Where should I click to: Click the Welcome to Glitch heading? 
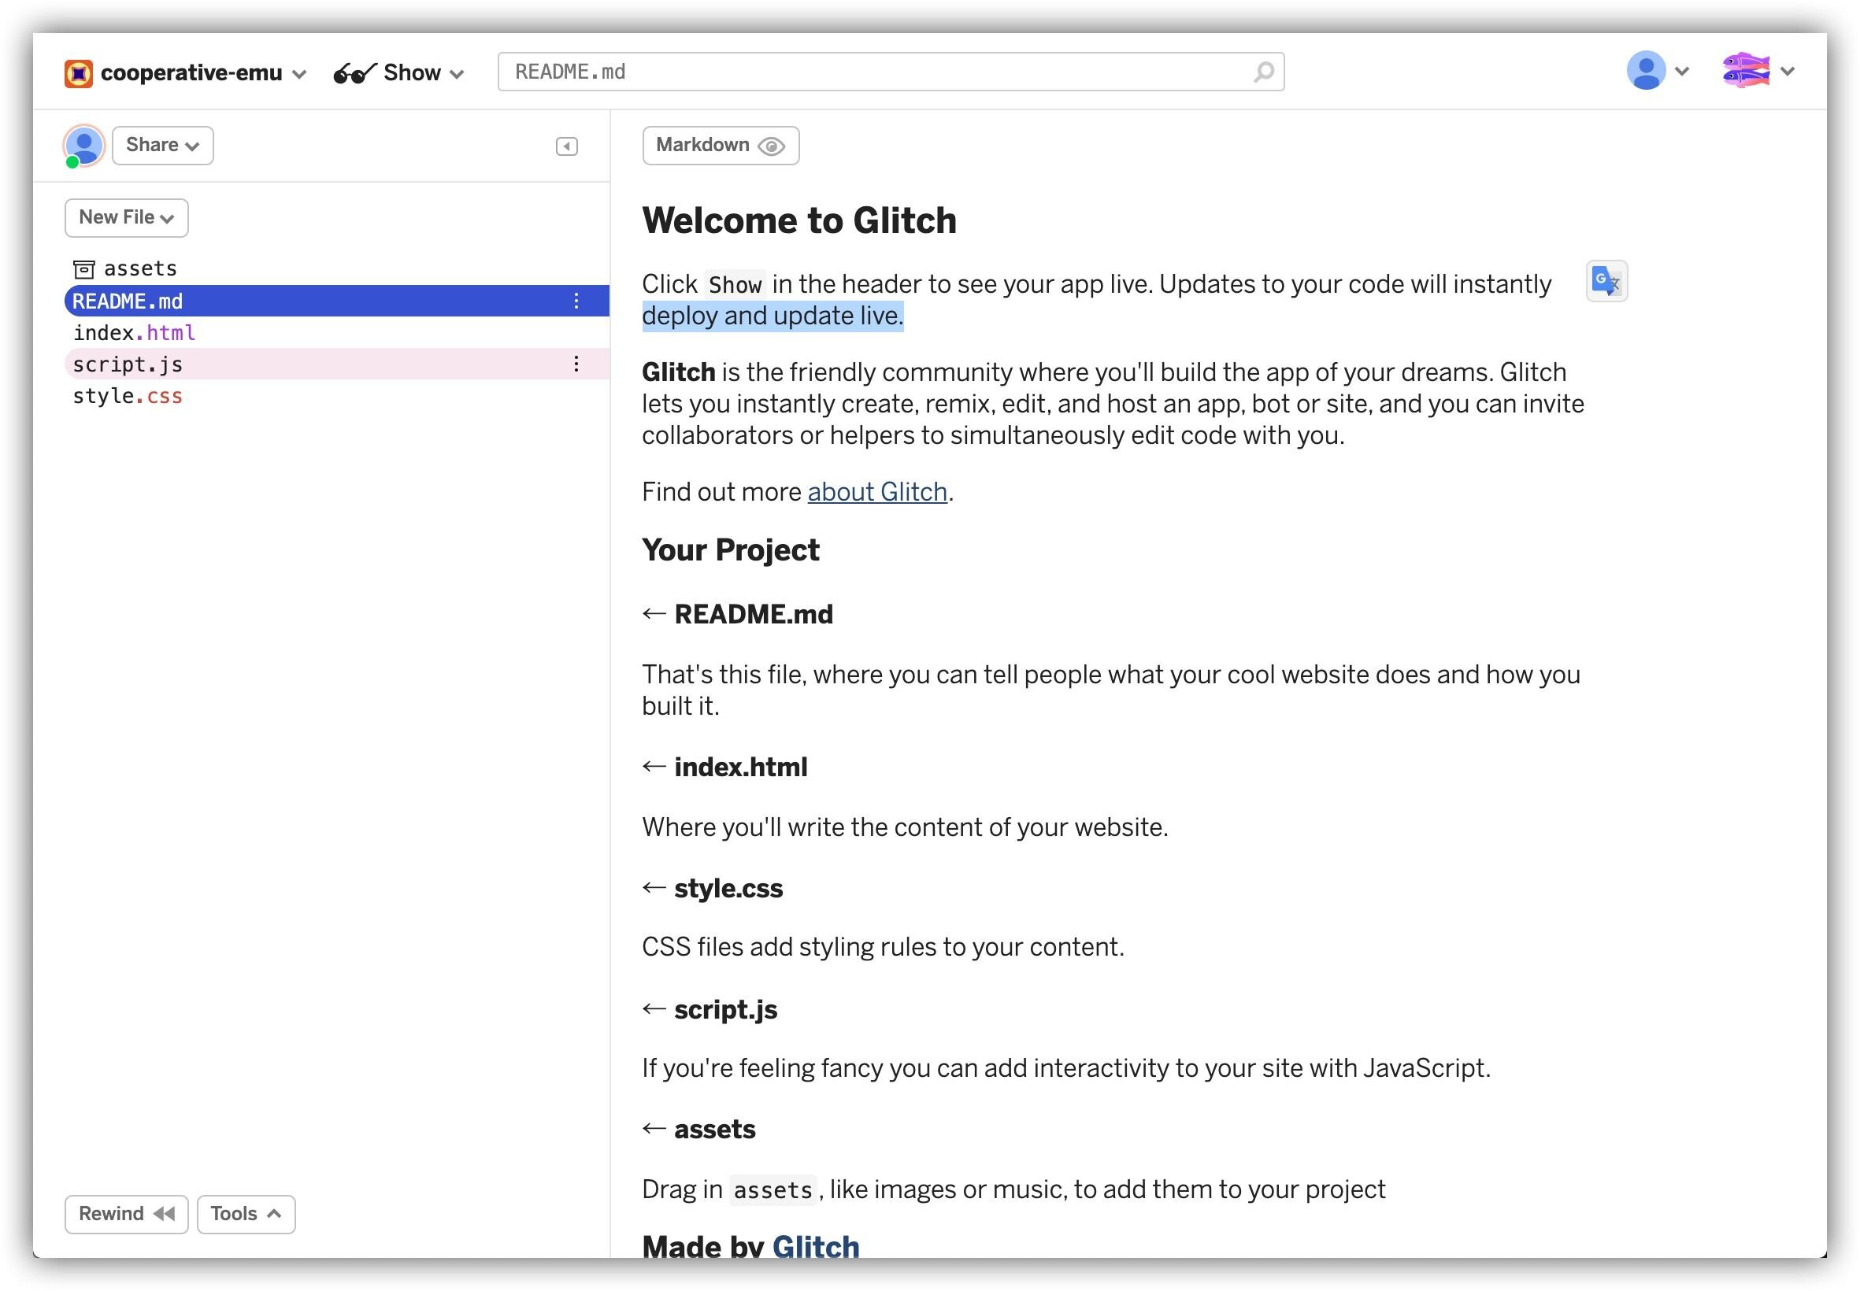(799, 220)
